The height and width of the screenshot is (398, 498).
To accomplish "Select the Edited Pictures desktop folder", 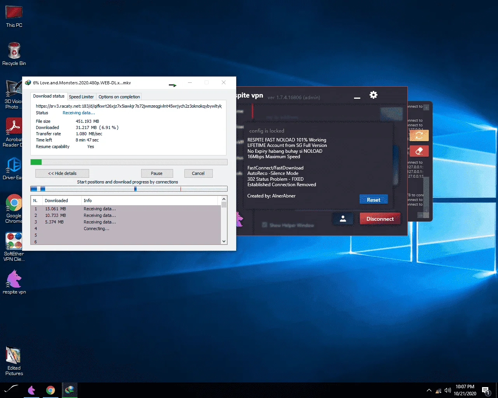I will coord(14,361).
